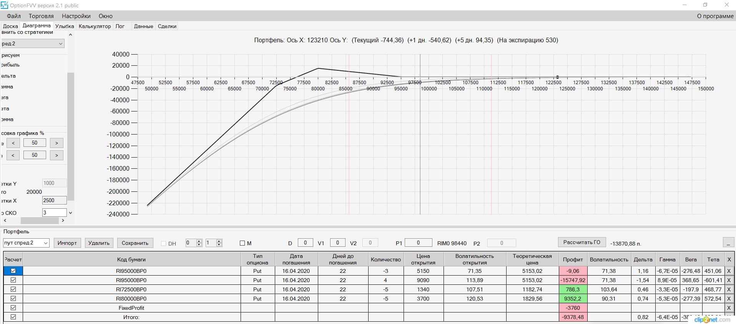
Task: Click the underscore collapse button at portfolio right
Action: (728, 243)
